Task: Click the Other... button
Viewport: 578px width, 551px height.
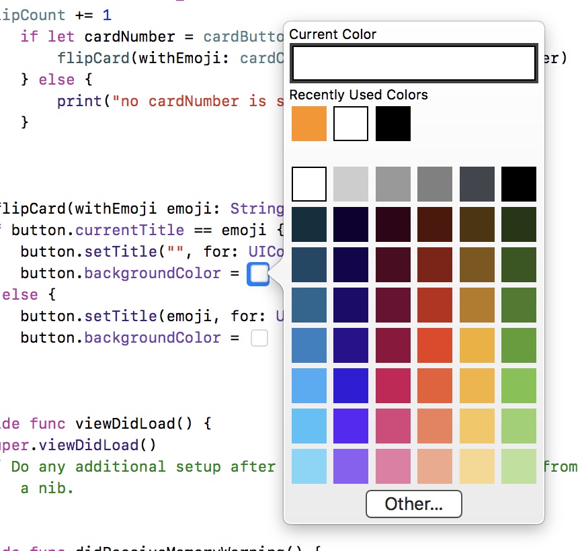Action: [413, 503]
